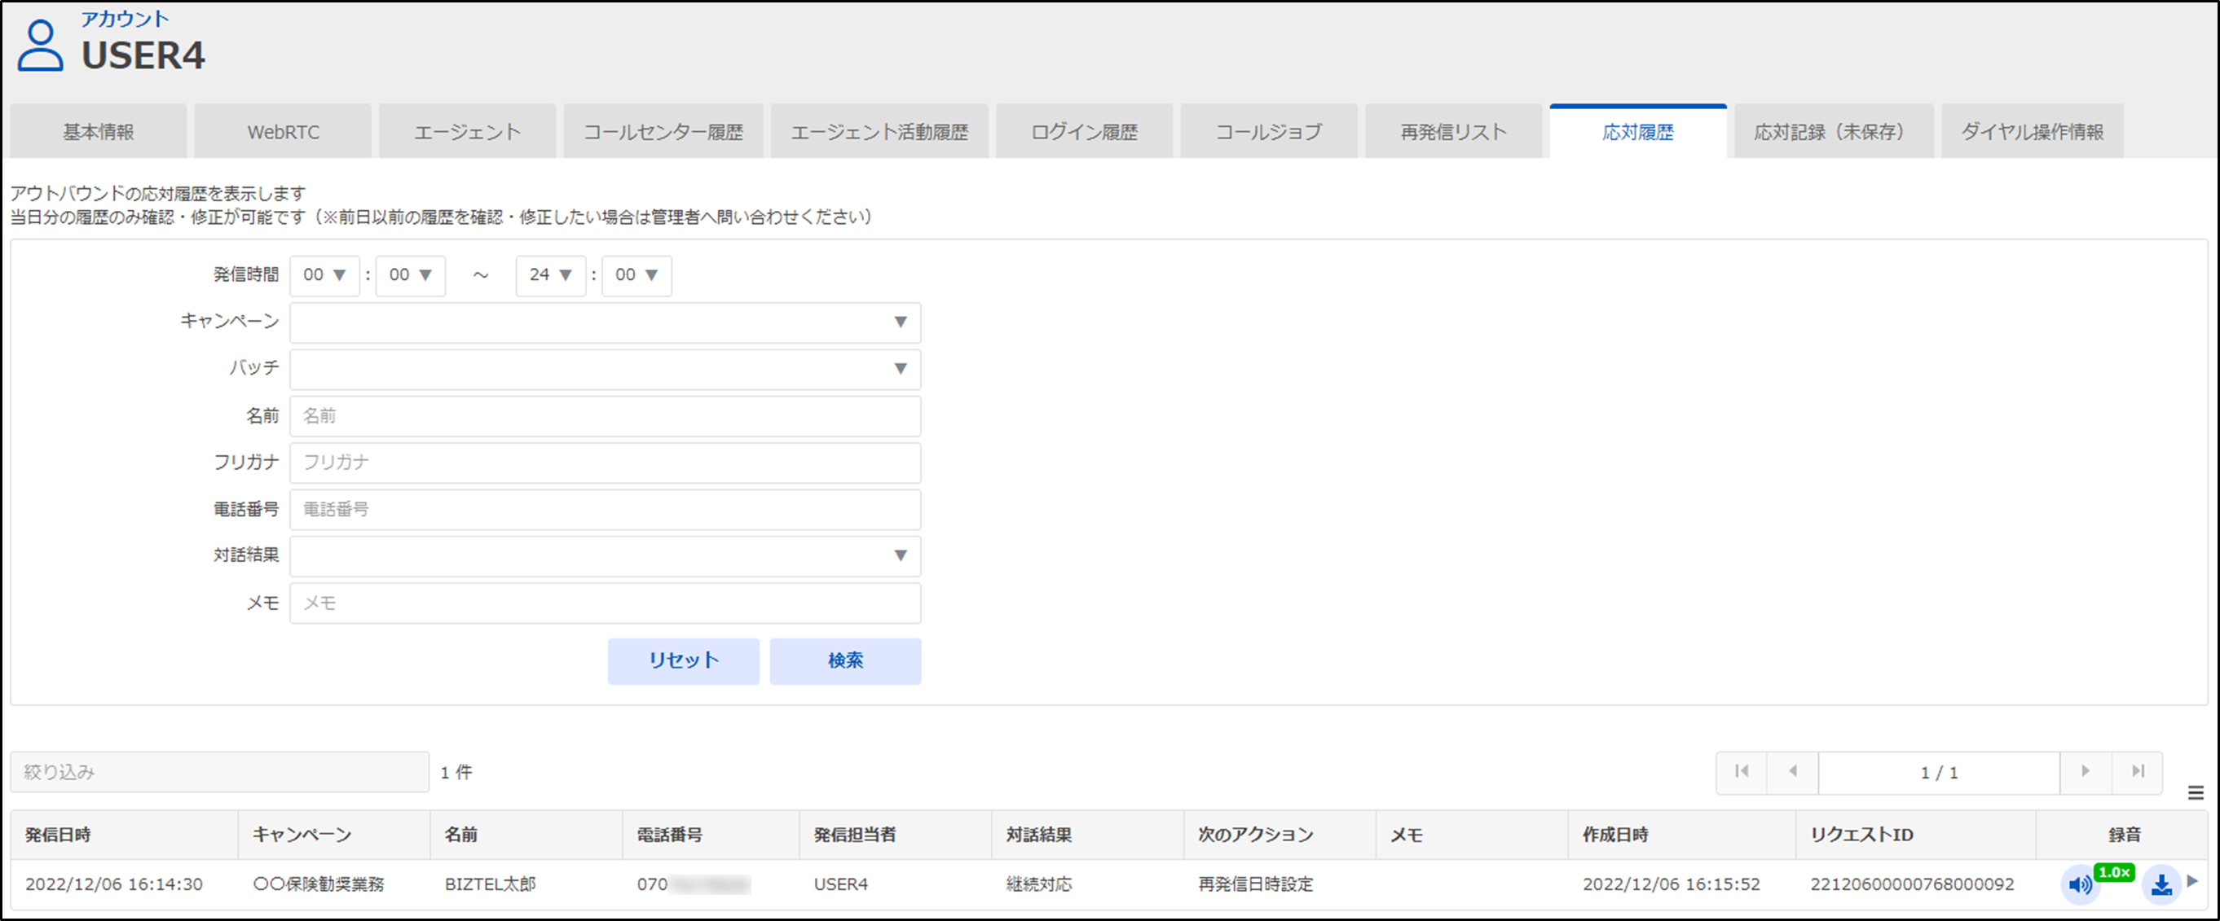This screenshot has height=921, width=2220.
Task: Focus the フリガナ input field
Action: point(605,463)
